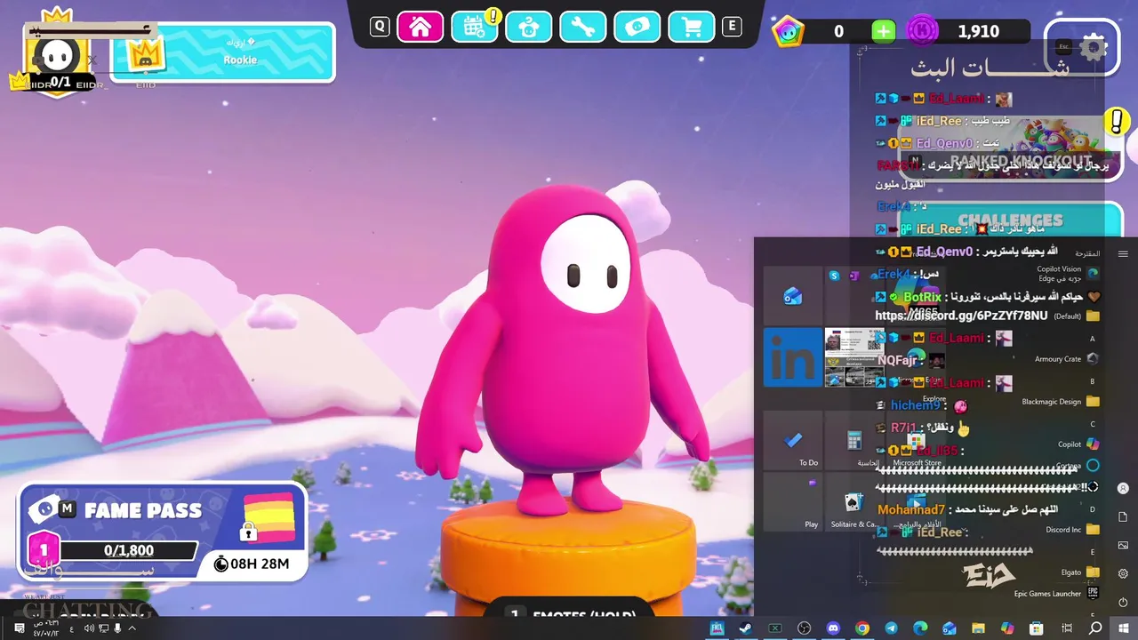Screen dimensions: 1138x640
Task: Open the ticket fame pass tab
Action: click(637, 27)
